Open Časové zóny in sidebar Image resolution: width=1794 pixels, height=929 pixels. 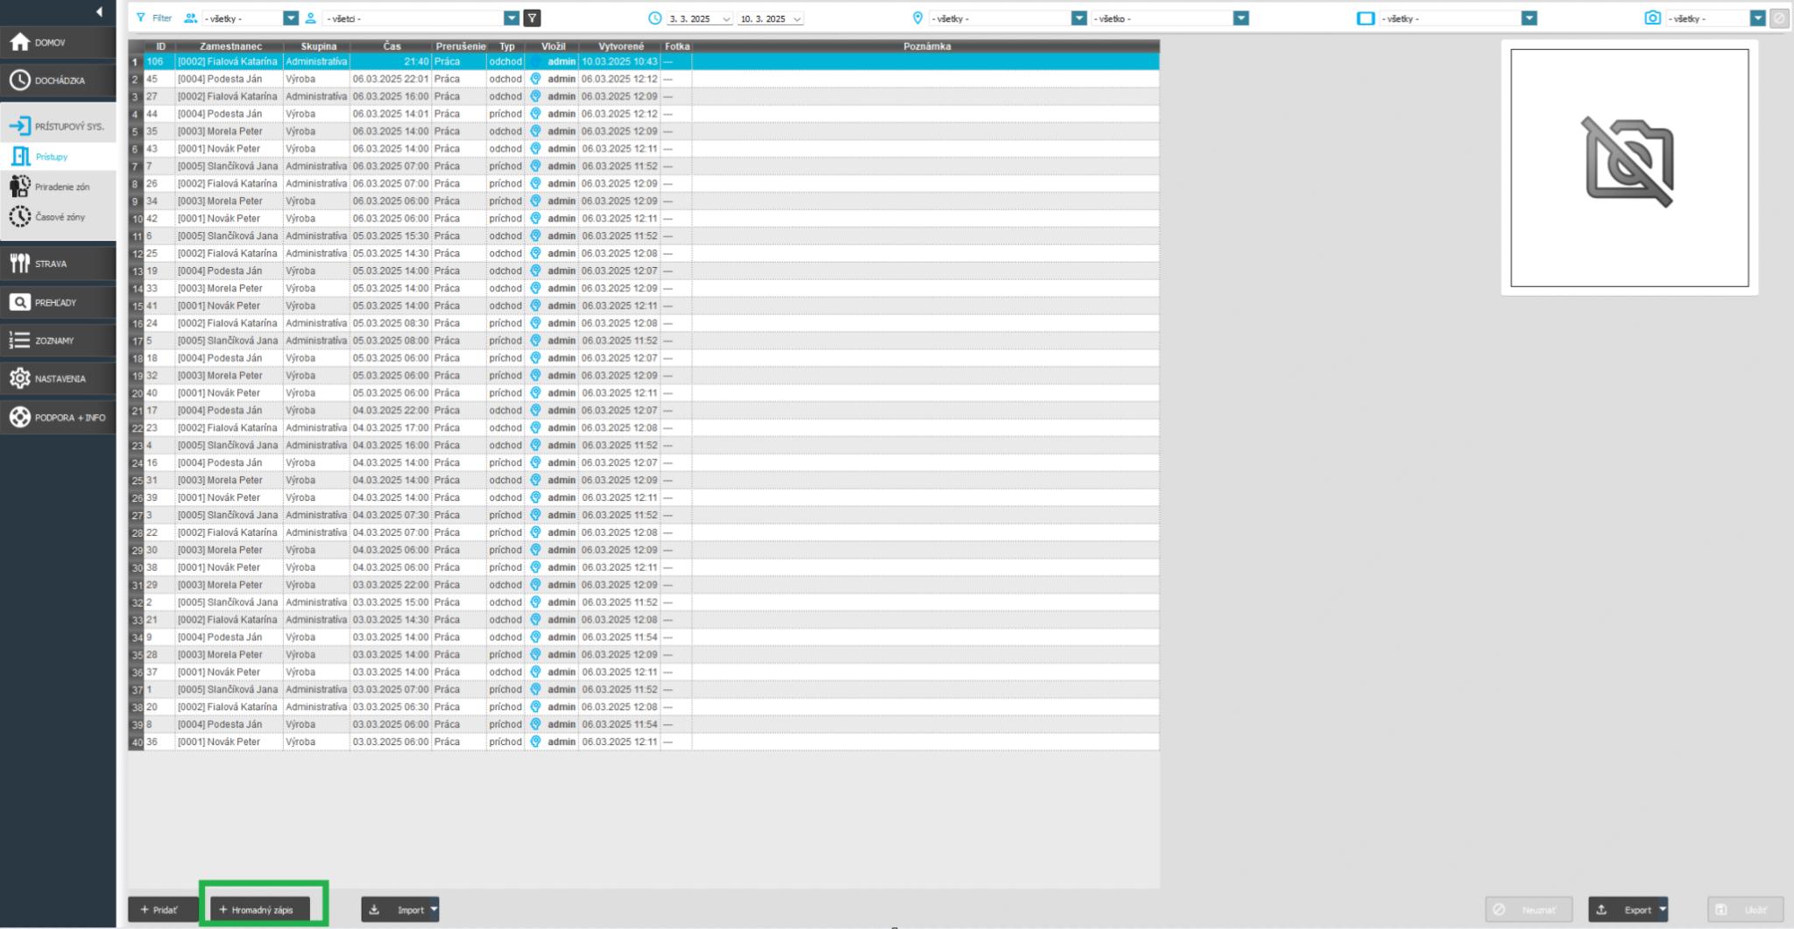click(x=58, y=216)
